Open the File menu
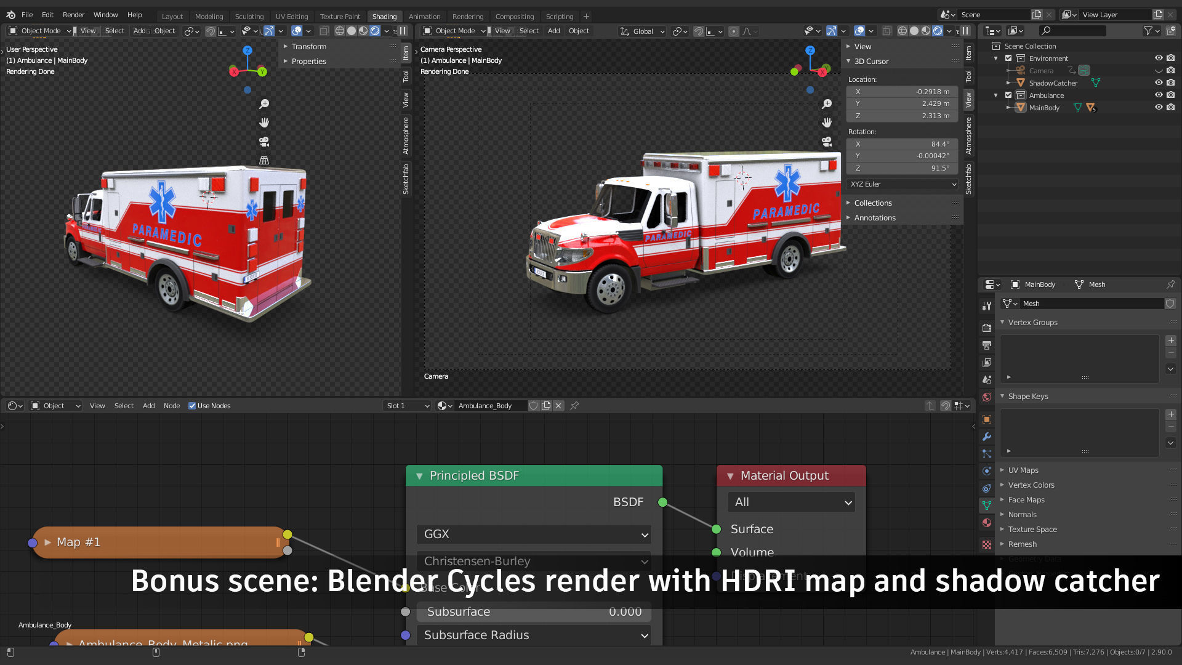Image resolution: width=1182 pixels, height=665 pixels. click(27, 15)
